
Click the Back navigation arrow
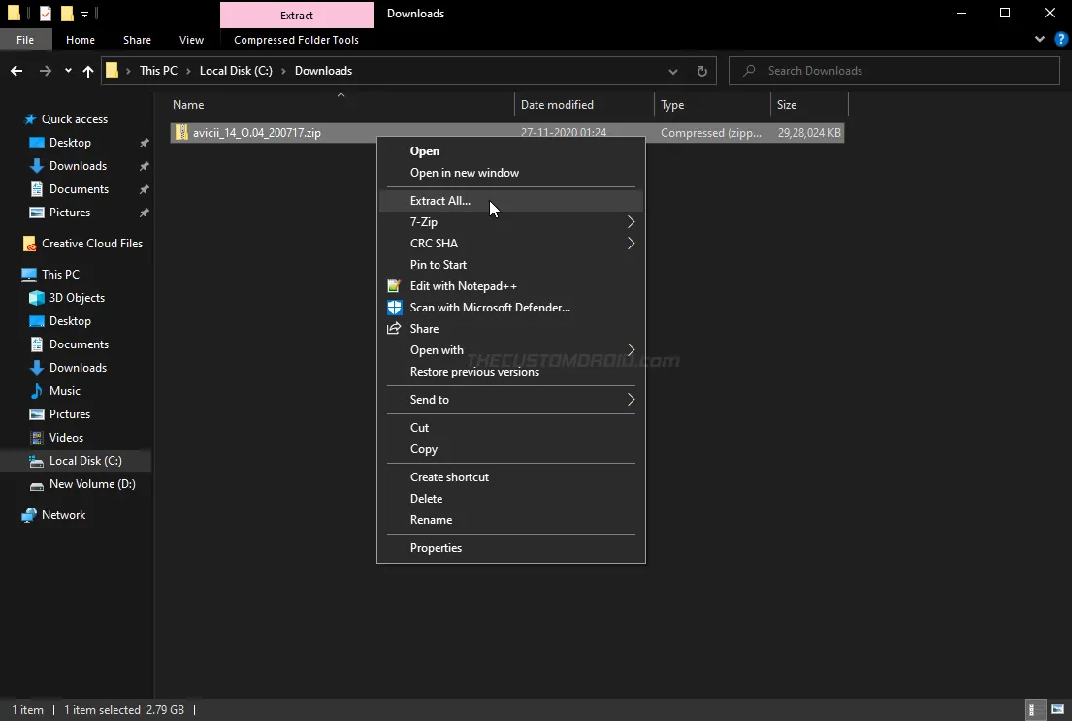(x=16, y=71)
